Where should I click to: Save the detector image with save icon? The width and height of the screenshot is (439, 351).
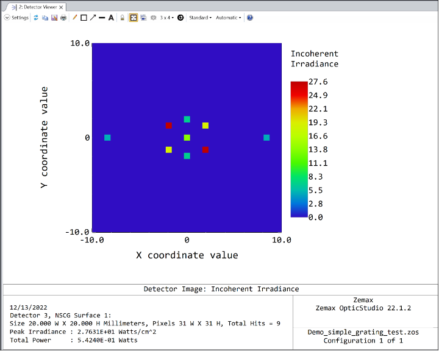point(54,18)
